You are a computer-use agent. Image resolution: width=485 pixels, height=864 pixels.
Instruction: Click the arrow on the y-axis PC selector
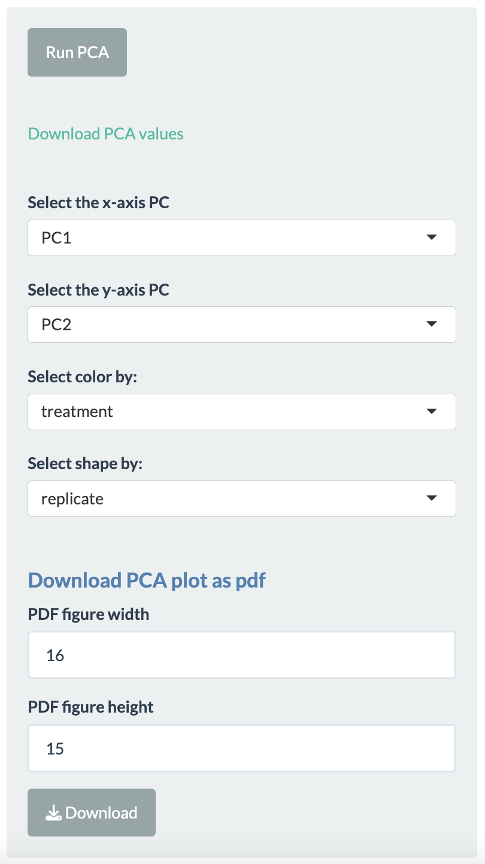tap(432, 324)
